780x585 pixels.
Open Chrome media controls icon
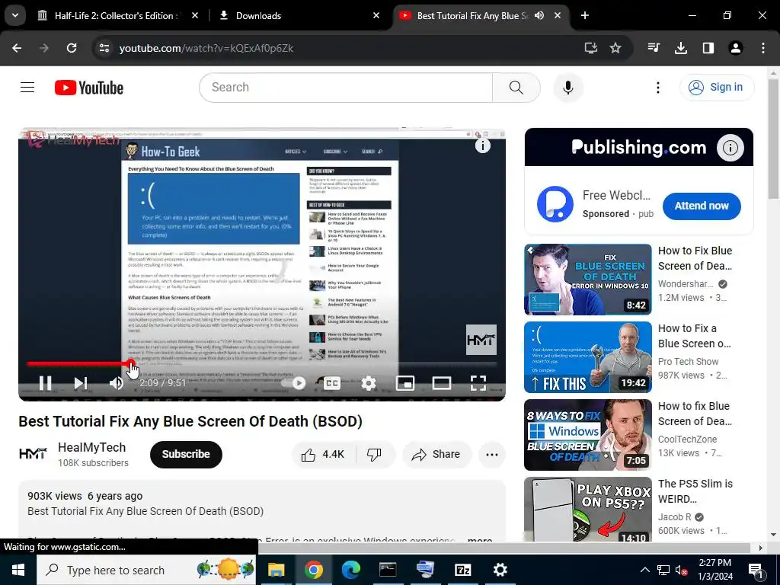(654, 48)
